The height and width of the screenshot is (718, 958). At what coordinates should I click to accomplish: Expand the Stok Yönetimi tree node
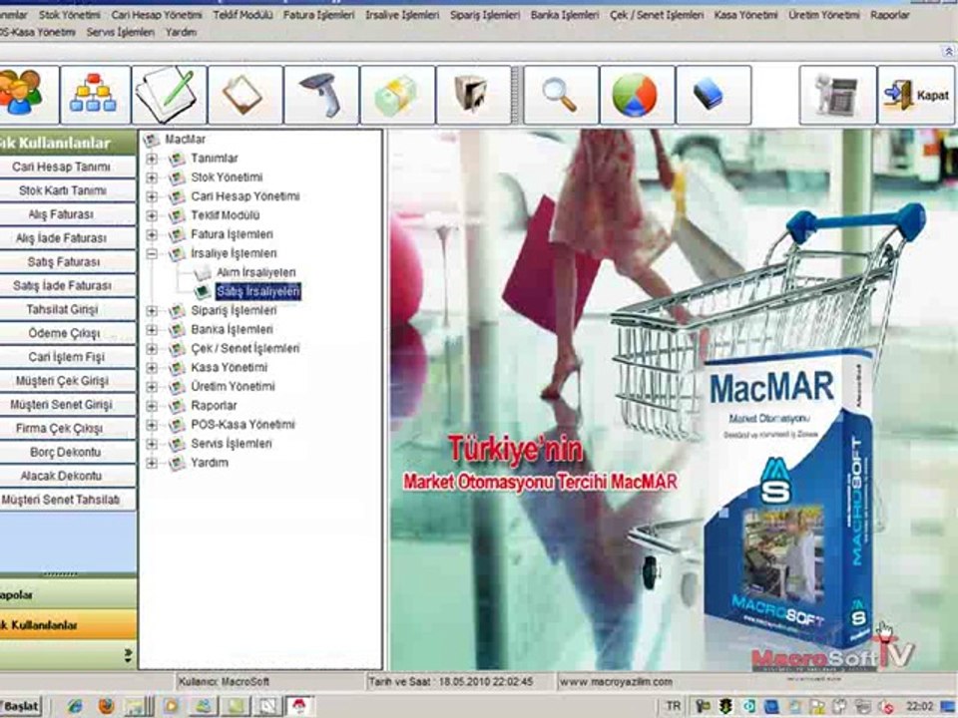click(152, 178)
